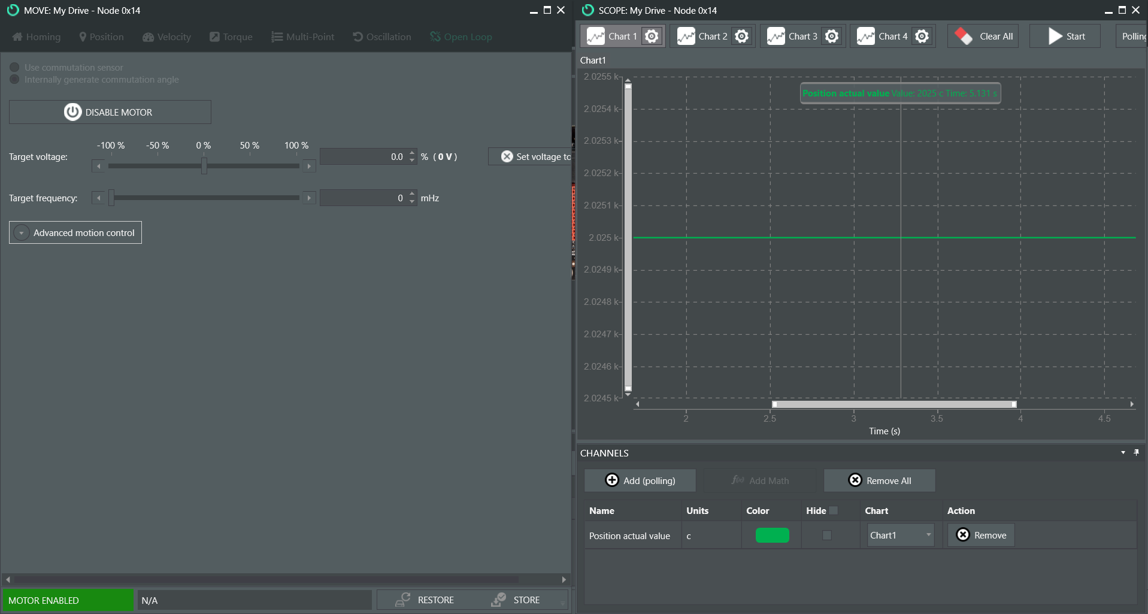Increase target voltage with up spinner
This screenshot has width=1148, height=614.
(412, 153)
